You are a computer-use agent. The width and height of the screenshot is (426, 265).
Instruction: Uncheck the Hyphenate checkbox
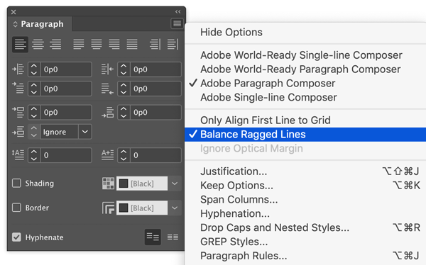click(16, 237)
